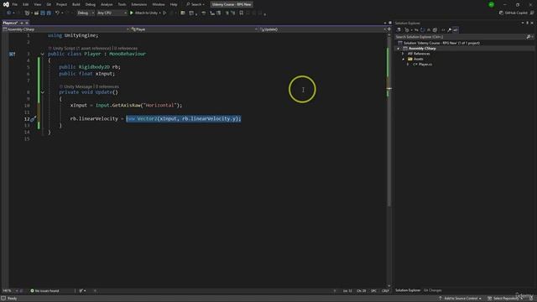Open the Build menu
This screenshot has height=302, width=537.
[x=76, y=4]
